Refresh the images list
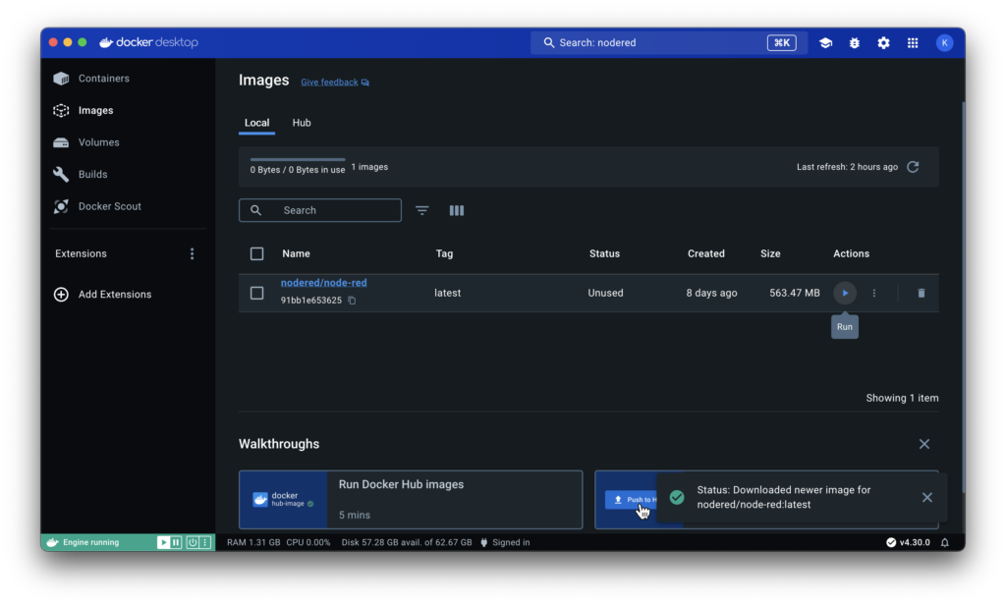 [913, 167]
